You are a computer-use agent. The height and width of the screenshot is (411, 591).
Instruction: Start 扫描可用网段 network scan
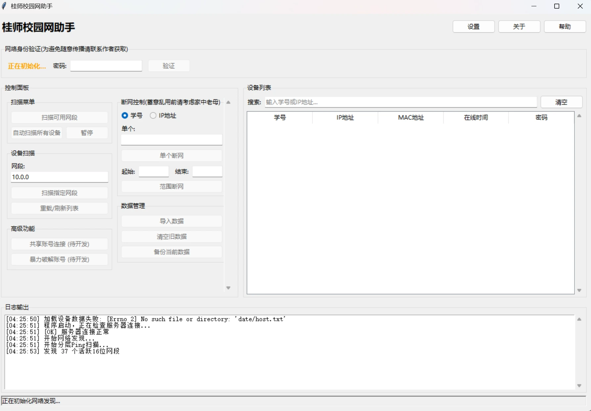(x=59, y=117)
